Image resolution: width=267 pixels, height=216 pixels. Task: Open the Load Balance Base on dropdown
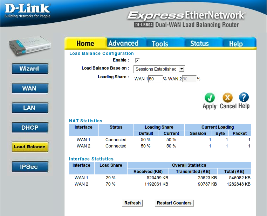click(159, 69)
